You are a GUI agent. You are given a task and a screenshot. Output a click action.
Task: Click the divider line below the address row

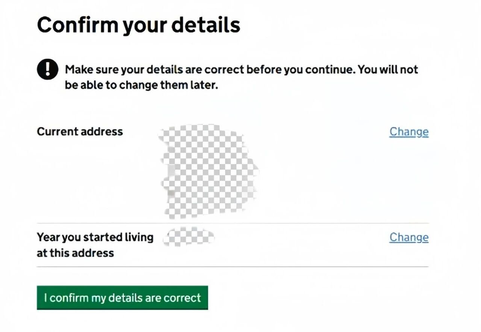coord(232,223)
